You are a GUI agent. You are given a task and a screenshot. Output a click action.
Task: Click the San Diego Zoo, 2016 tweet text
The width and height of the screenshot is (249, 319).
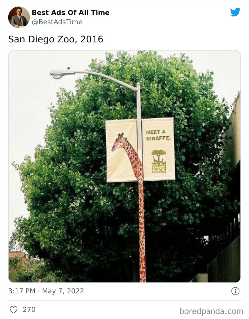(56, 39)
